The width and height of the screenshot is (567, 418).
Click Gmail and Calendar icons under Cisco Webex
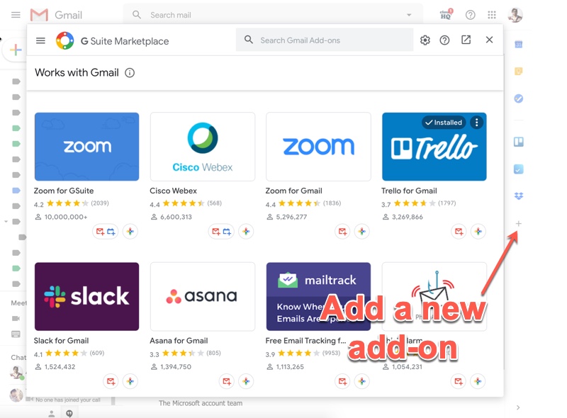tap(221, 232)
